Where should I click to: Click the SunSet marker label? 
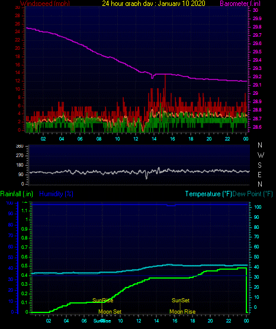click(181, 301)
